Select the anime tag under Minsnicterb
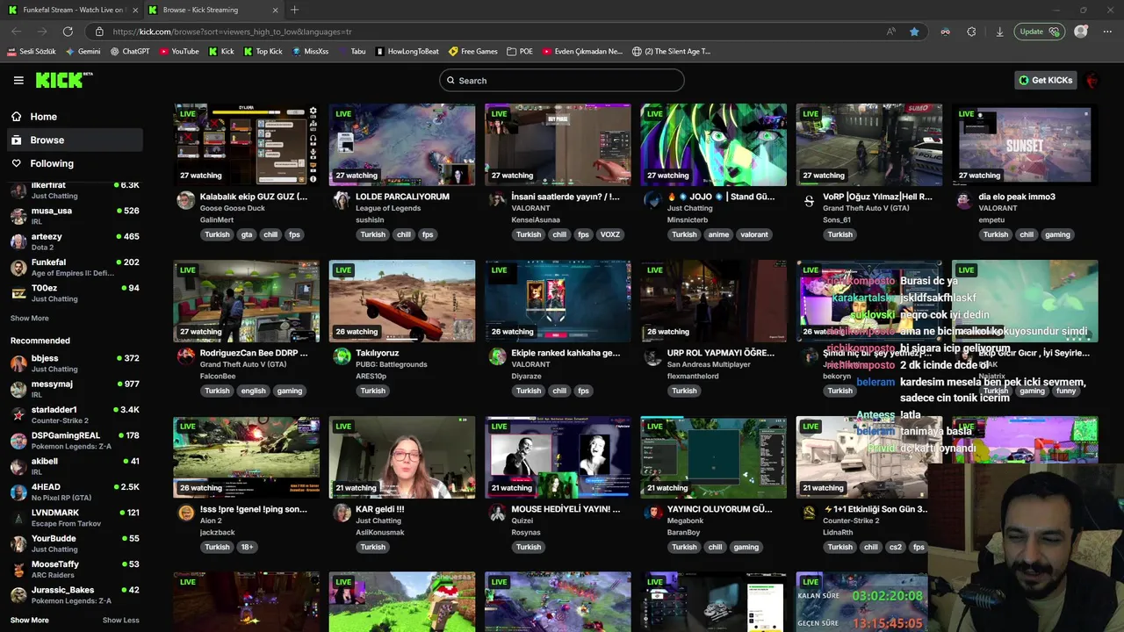This screenshot has height=632, width=1124. coord(718,234)
